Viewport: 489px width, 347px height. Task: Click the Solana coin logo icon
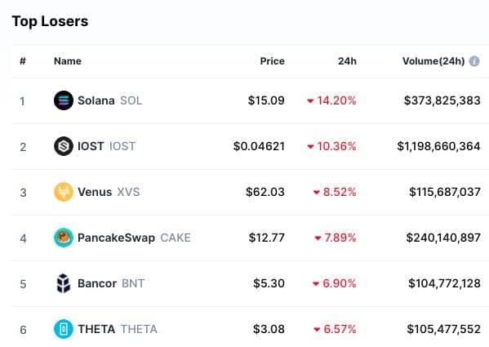[64, 100]
